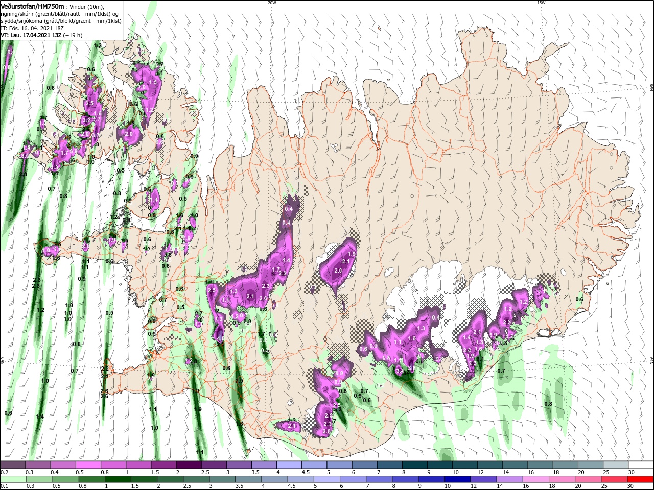
Task: Select the VT: Lau. 17.04.2021 13Z line
Action: click(x=31, y=35)
